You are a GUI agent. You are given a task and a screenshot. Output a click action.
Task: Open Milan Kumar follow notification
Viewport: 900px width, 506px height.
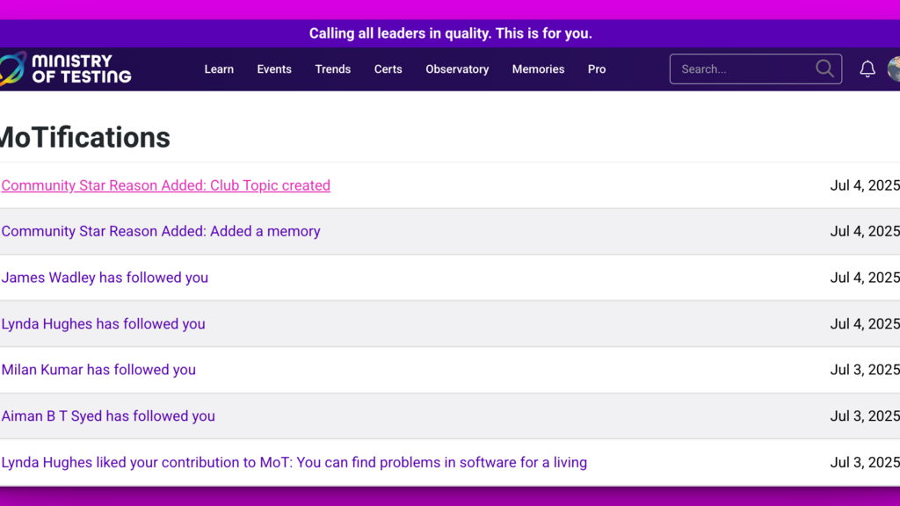coord(98,370)
